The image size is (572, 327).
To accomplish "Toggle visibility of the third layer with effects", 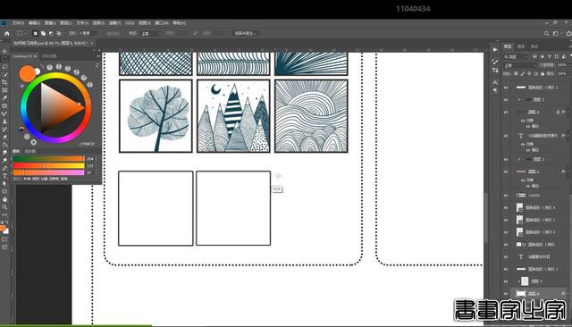I will pyautogui.click(x=506, y=112).
